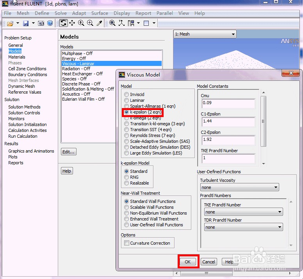Select the rotate view tool
Screen dimensions: 303x279
tap(63, 23)
